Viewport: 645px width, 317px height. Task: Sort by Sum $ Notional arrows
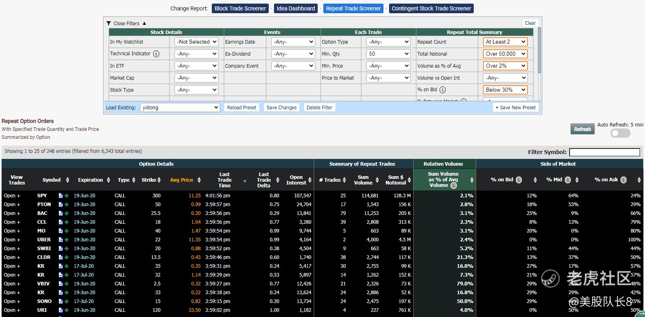point(409,180)
